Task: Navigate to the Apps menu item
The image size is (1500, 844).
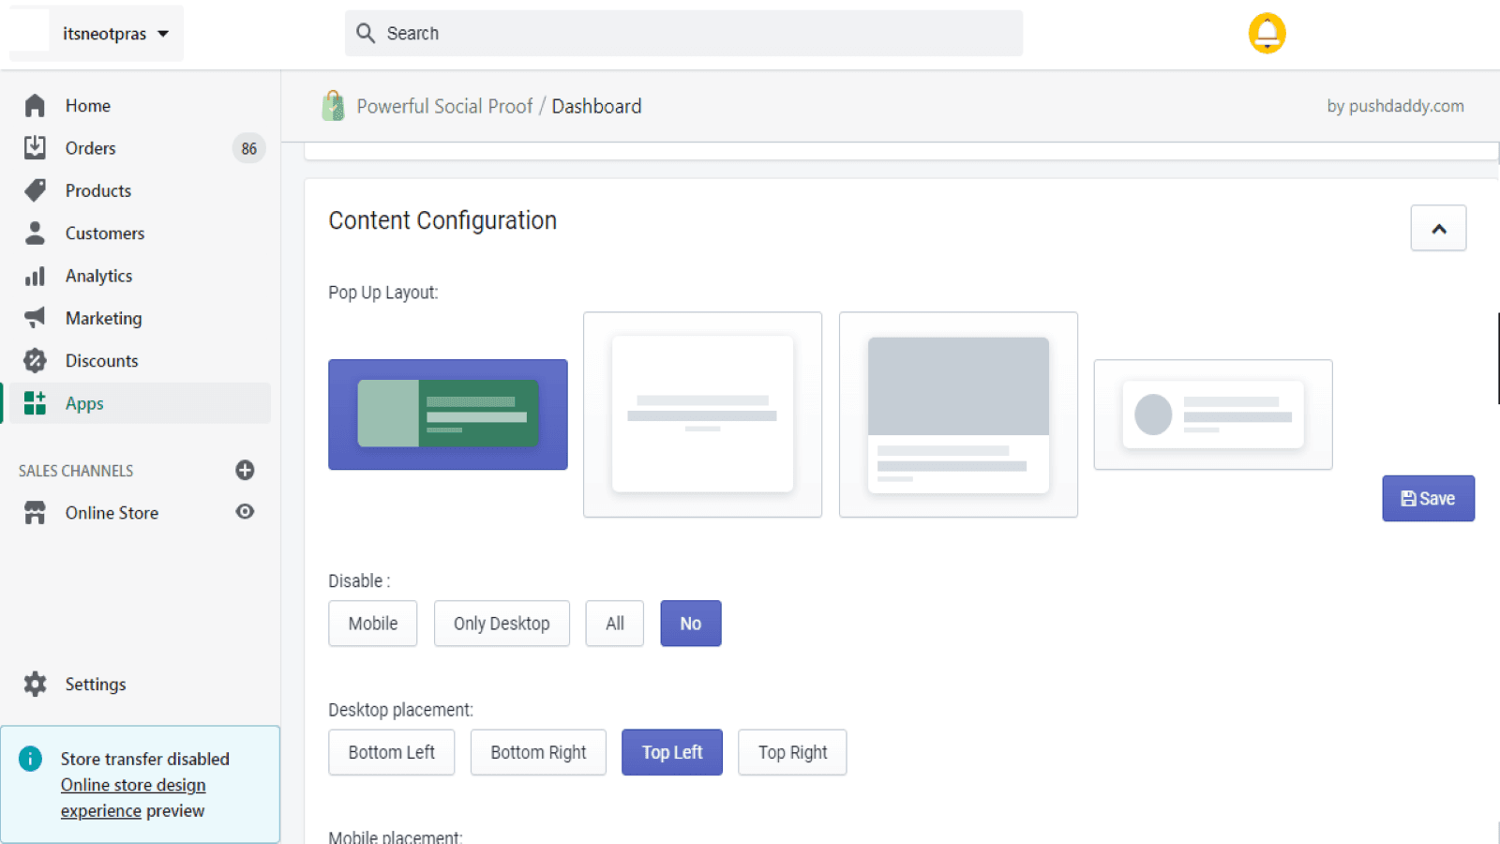Action: pyautogui.click(x=83, y=403)
